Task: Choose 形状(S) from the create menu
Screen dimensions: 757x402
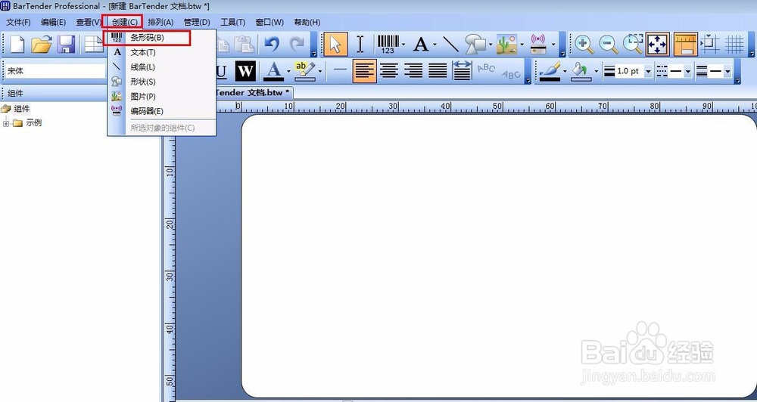Action: tap(162, 82)
